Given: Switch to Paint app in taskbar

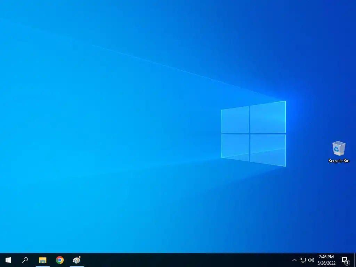Looking at the screenshot, I should point(77,260).
